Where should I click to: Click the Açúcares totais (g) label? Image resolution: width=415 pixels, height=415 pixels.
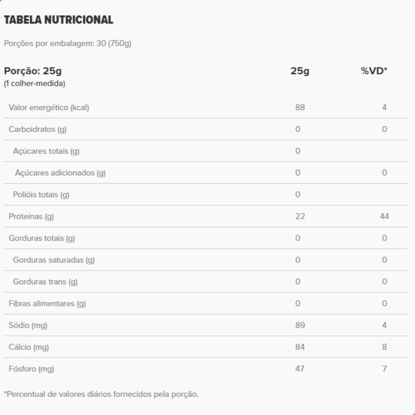(46, 151)
